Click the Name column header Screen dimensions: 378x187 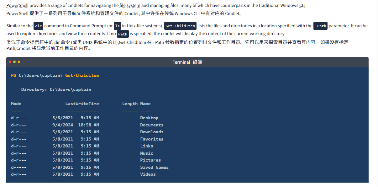(145, 104)
